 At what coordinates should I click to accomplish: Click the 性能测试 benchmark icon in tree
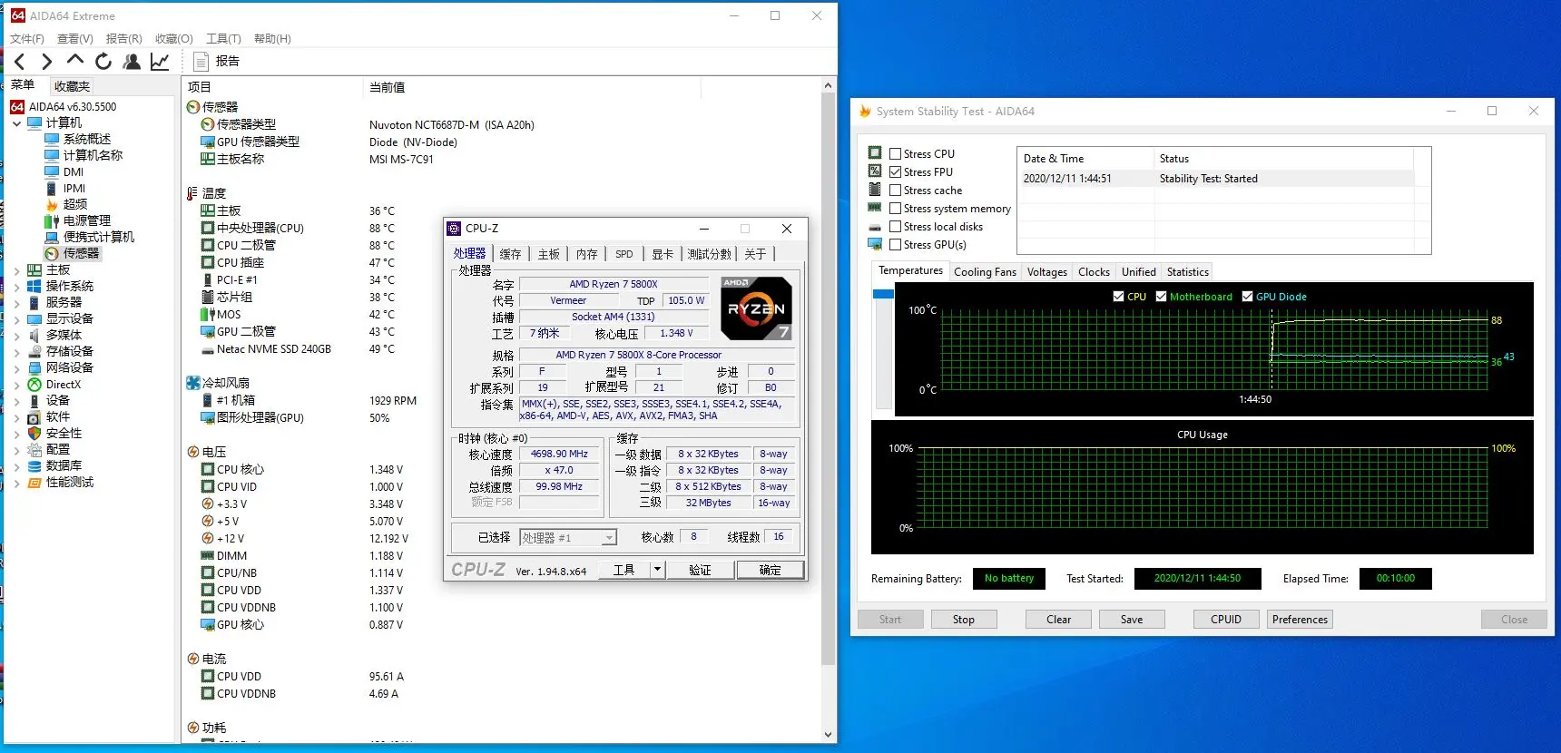[x=34, y=482]
